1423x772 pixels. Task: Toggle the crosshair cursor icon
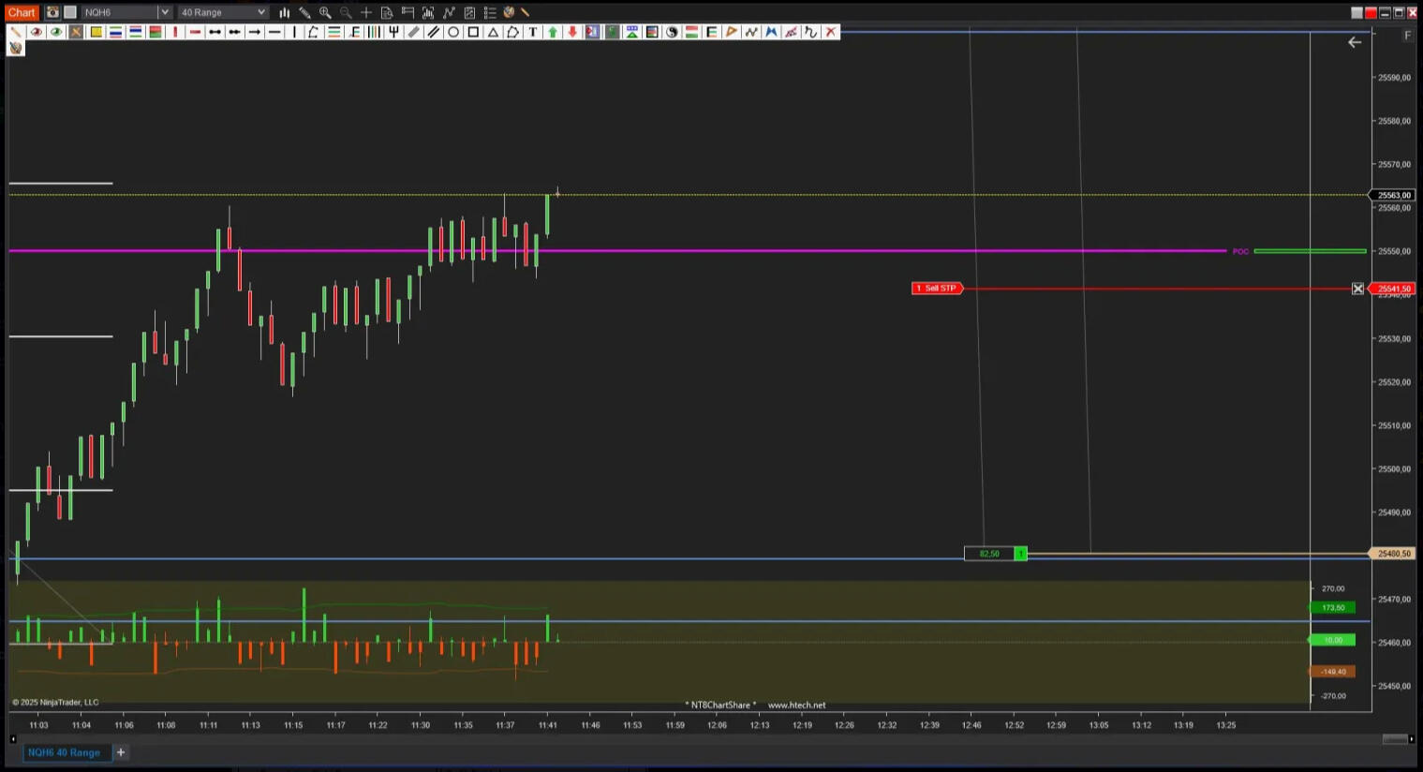pyautogui.click(x=366, y=12)
